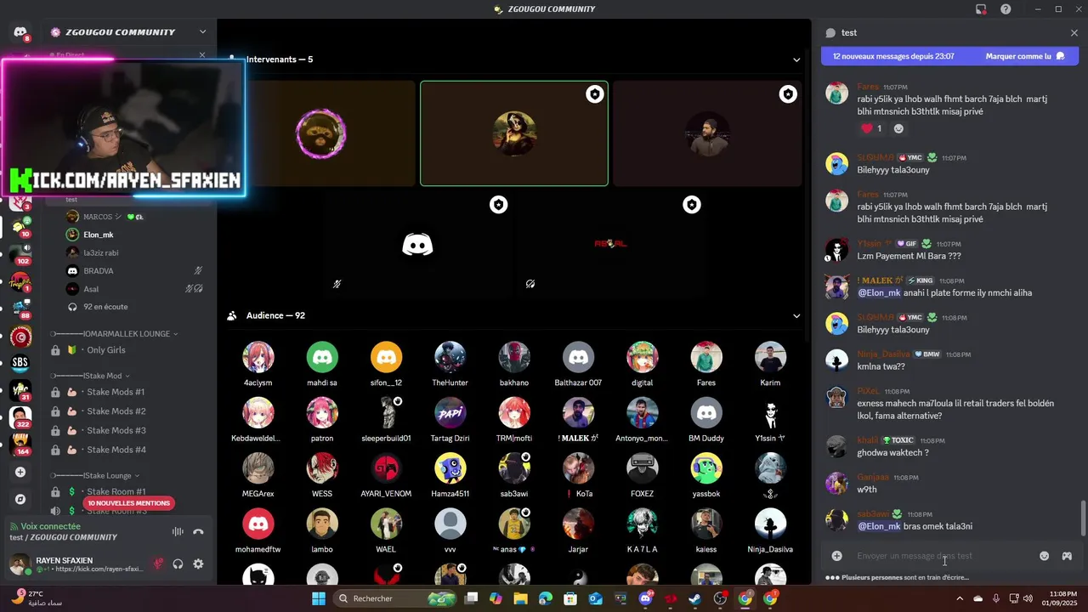This screenshot has height=612, width=1088.
Task: Open the Discover servers compass icon
Action: (x=20, y=499)
